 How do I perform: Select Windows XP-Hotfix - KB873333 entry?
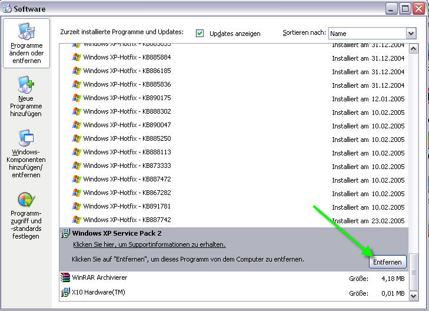234,166
